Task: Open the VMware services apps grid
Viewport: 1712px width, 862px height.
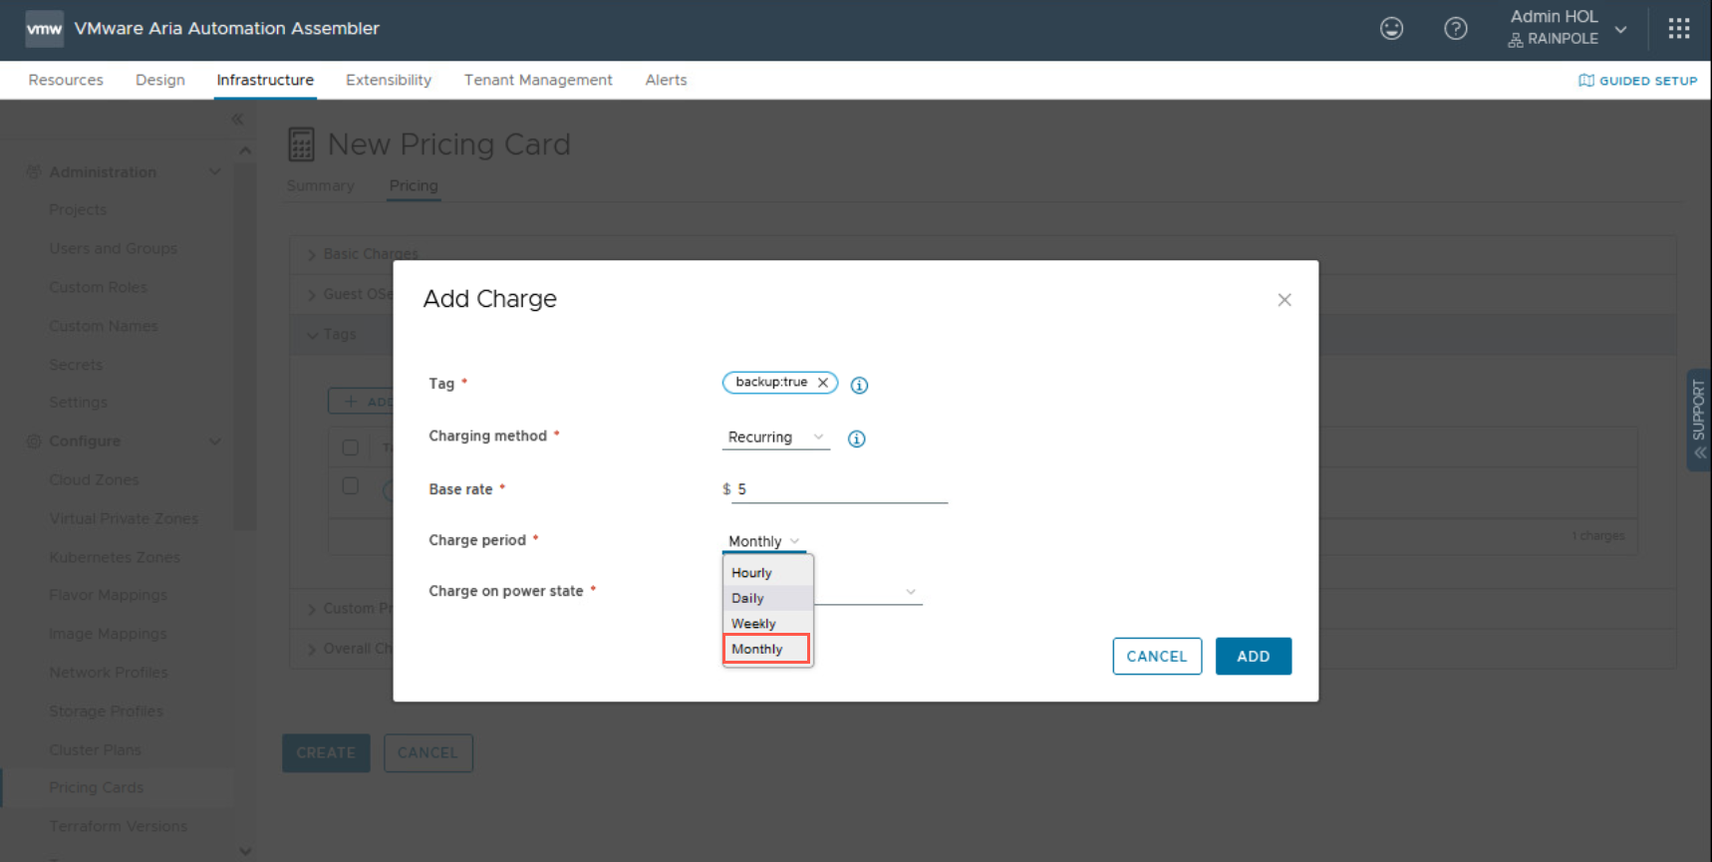Action: point(1678,29)
